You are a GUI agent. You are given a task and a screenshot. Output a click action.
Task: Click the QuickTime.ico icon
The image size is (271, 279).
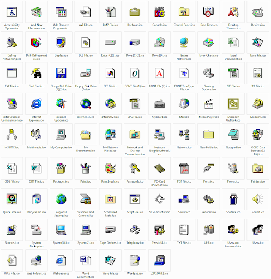click(x=12, y=199)
